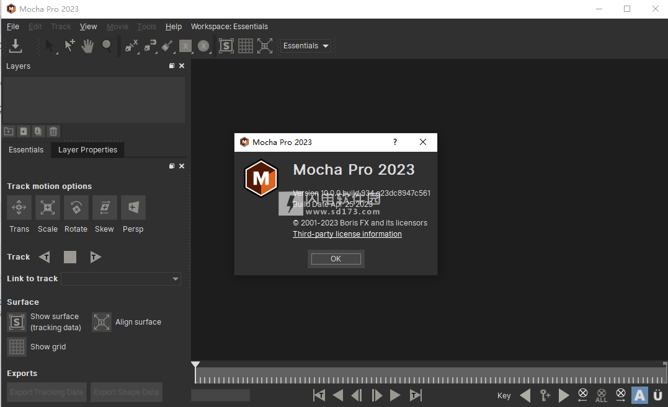Toggle Show surface (tracking data) button

tap(17, 322)
